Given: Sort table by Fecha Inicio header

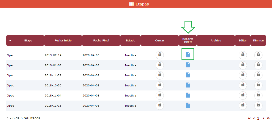Looking at the screenshot, I should [63, 41].
